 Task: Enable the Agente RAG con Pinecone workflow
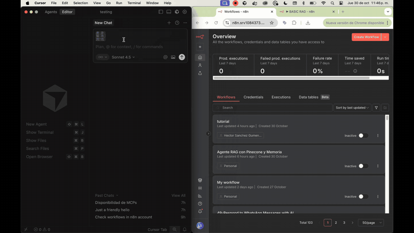click(x=363, y=166)
